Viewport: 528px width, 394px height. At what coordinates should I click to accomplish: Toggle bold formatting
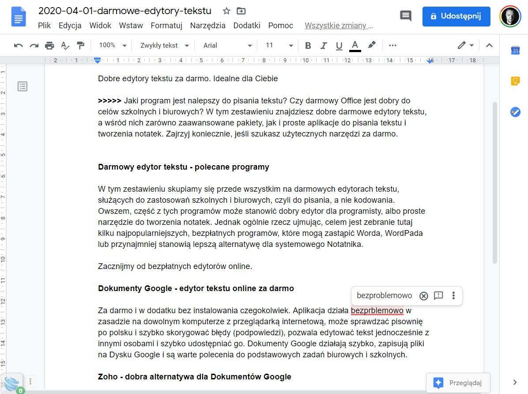[308, 45]
